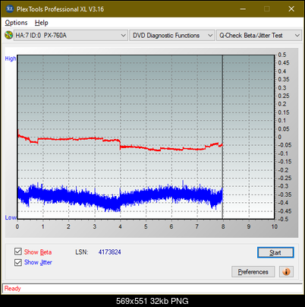
Task: Open the Options menu
Action: 16,23
